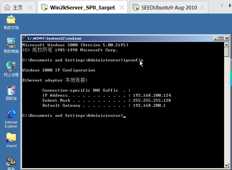
Task: Click the subnet mask 255.255.255.128 value
Action: pos(152,100)
